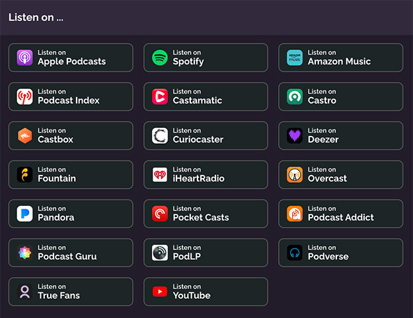Open the Fountain label text
This screenshot has width=413, height=318.
[x=57, y=178]
